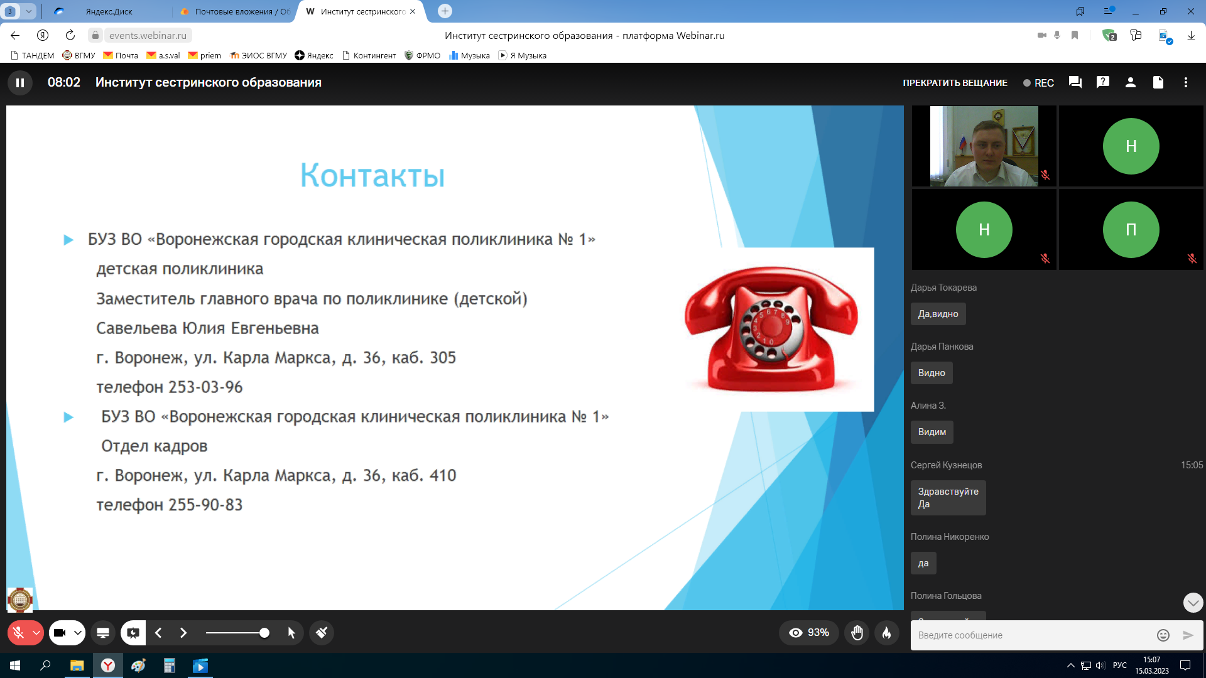Open a new browser tab
The height and width of the screenshot is (678, 1206).
point(445,11)
